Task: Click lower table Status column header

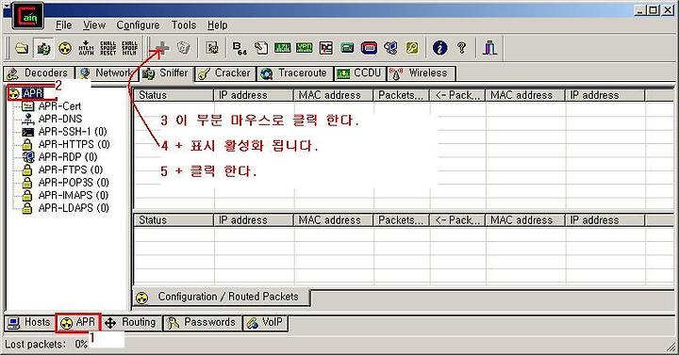Action: (x=174, y=220)
